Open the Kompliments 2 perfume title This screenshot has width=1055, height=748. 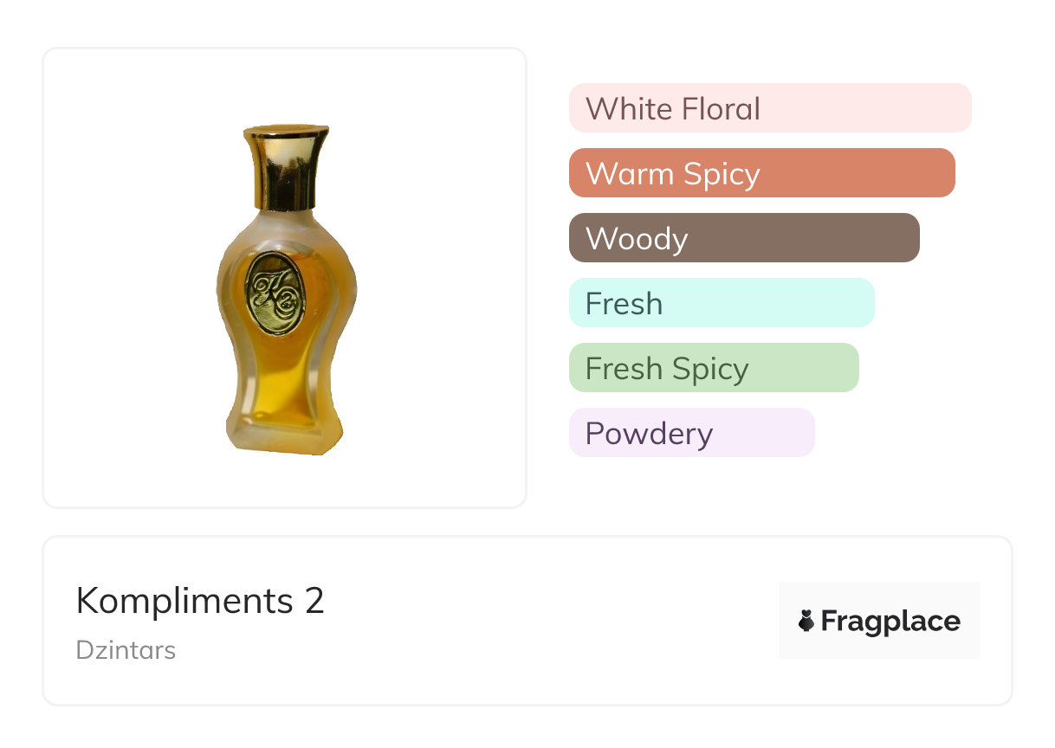pyautogui.click(x=200, y=601)
